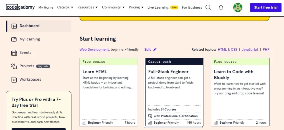284x130 pixels.
Task: Open the notifications bell icon
Action: point(221,7)
